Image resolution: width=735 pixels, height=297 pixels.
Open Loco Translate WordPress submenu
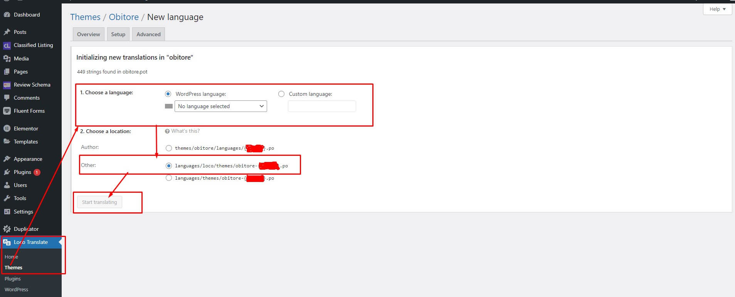click(x=16, y=289)
